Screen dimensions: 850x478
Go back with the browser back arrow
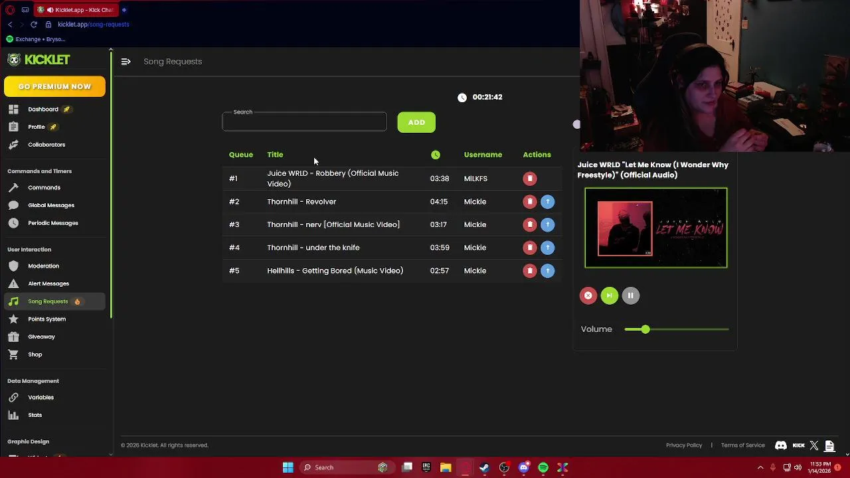click(10, 25)
